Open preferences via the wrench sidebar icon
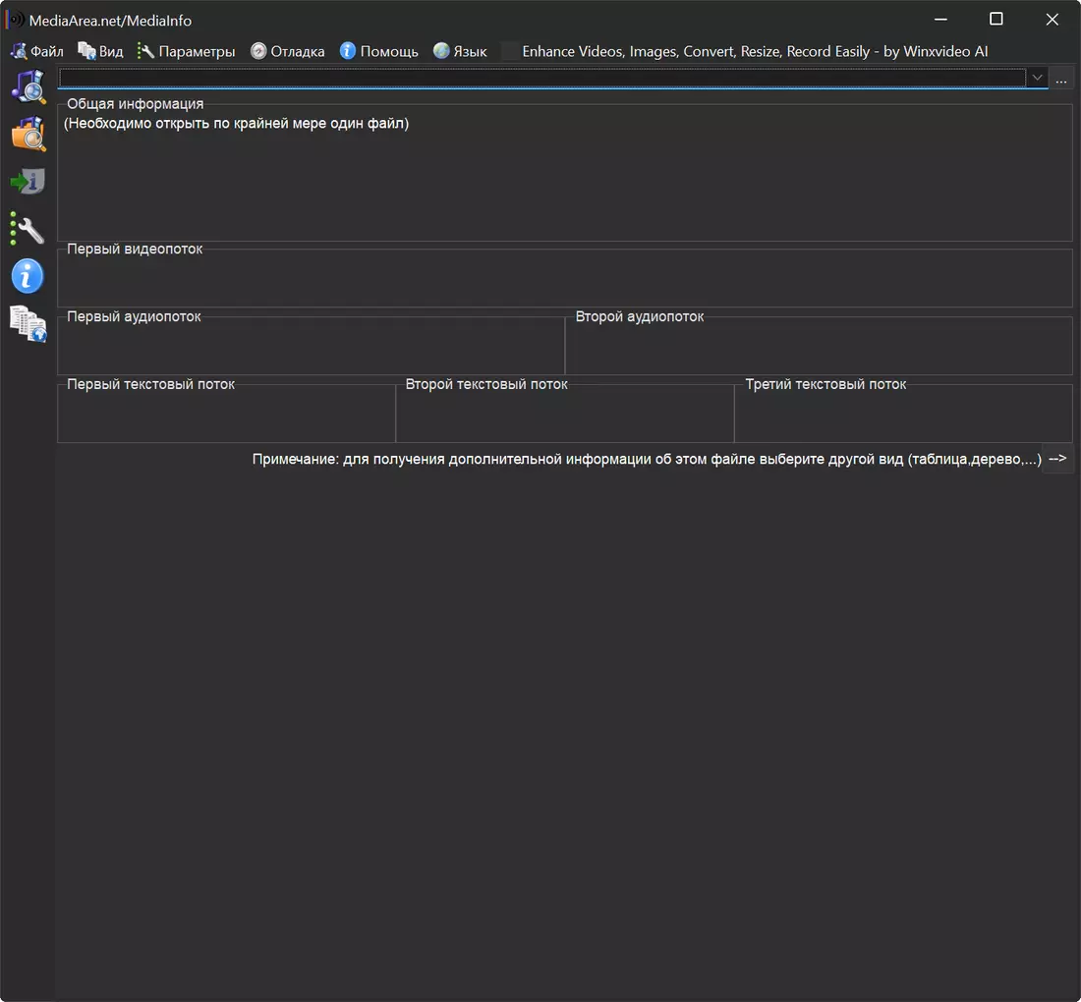The width and height of the screenshot is (1081, 1002). (x=28, y=229)
